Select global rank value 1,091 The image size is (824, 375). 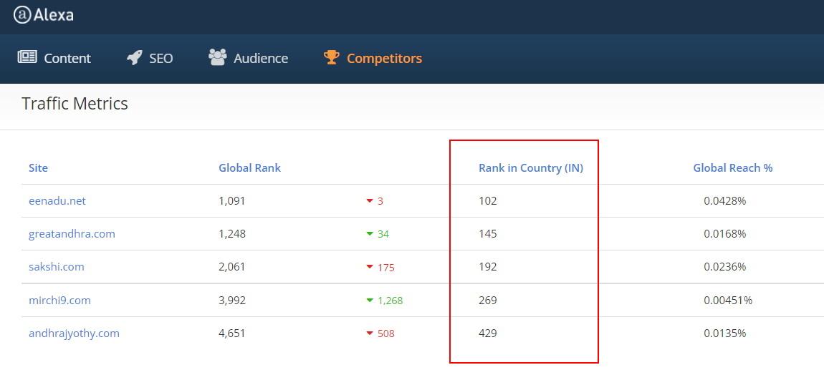232,200
